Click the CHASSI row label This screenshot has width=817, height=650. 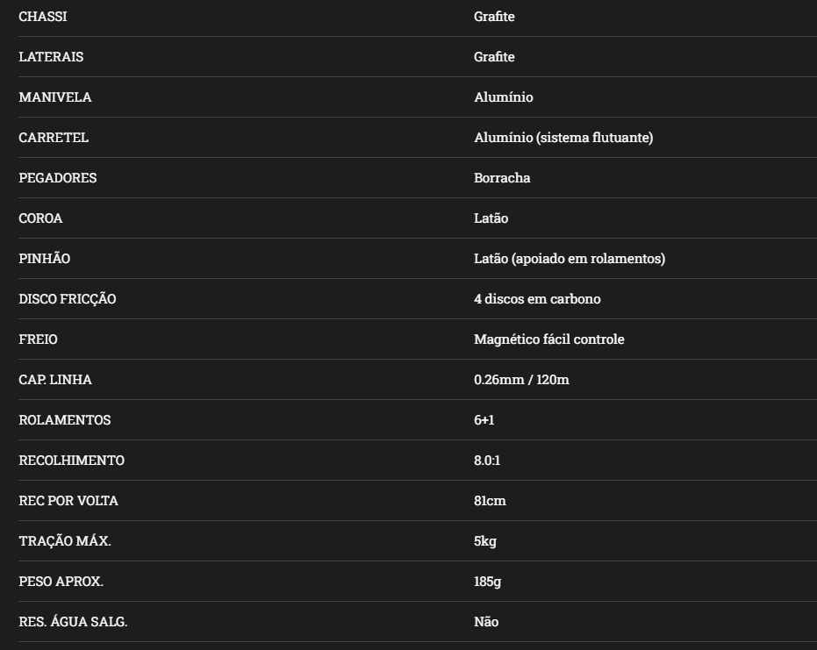[x=42, y=17]
